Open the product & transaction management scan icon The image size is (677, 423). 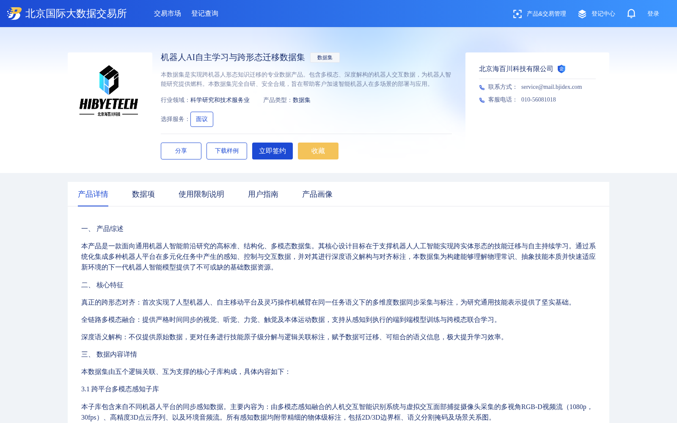517,14
